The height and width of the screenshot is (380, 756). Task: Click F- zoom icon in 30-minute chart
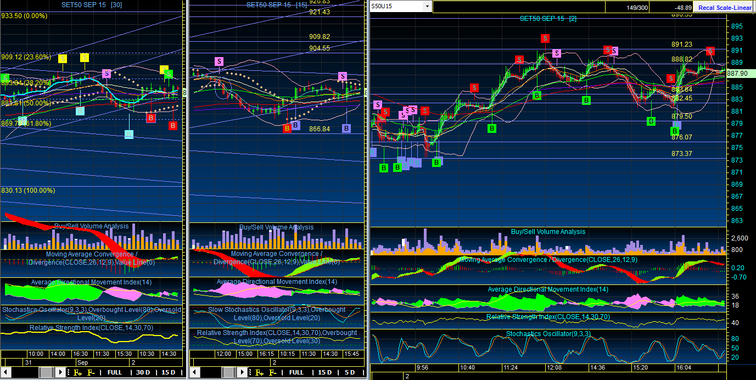pos(91,372)
